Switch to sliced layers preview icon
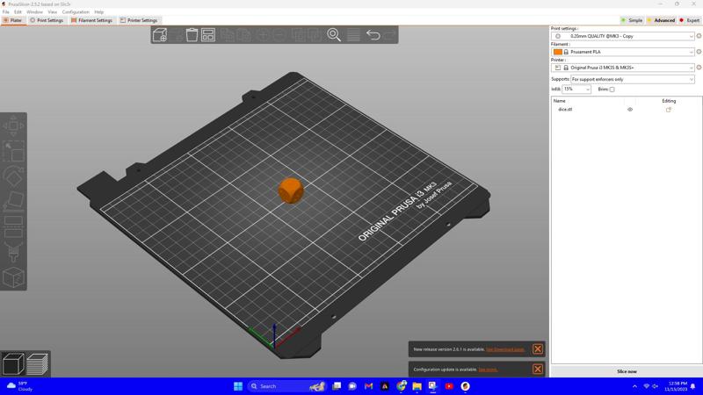703x395 pixels. [38, 363]
